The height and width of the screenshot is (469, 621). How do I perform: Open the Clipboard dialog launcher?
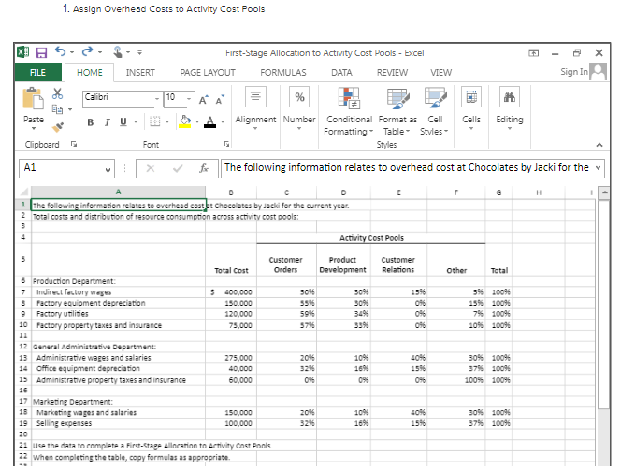(x=74, y=144)
